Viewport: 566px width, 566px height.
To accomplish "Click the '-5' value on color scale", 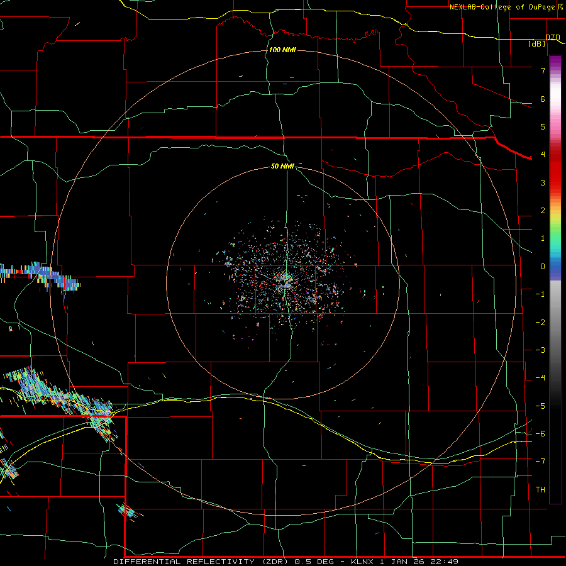I will click(x=540, y=406).
